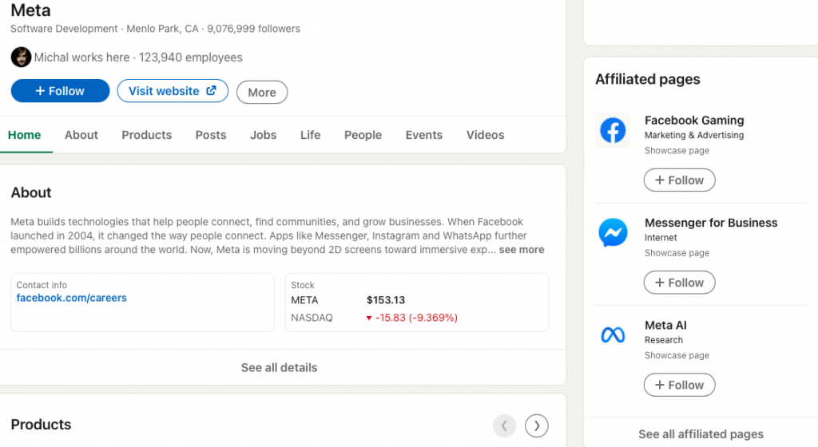The height and width of the screenshot is (447, 818).
Task: Open the Videos tab
Action: click(x=485, y=135)
